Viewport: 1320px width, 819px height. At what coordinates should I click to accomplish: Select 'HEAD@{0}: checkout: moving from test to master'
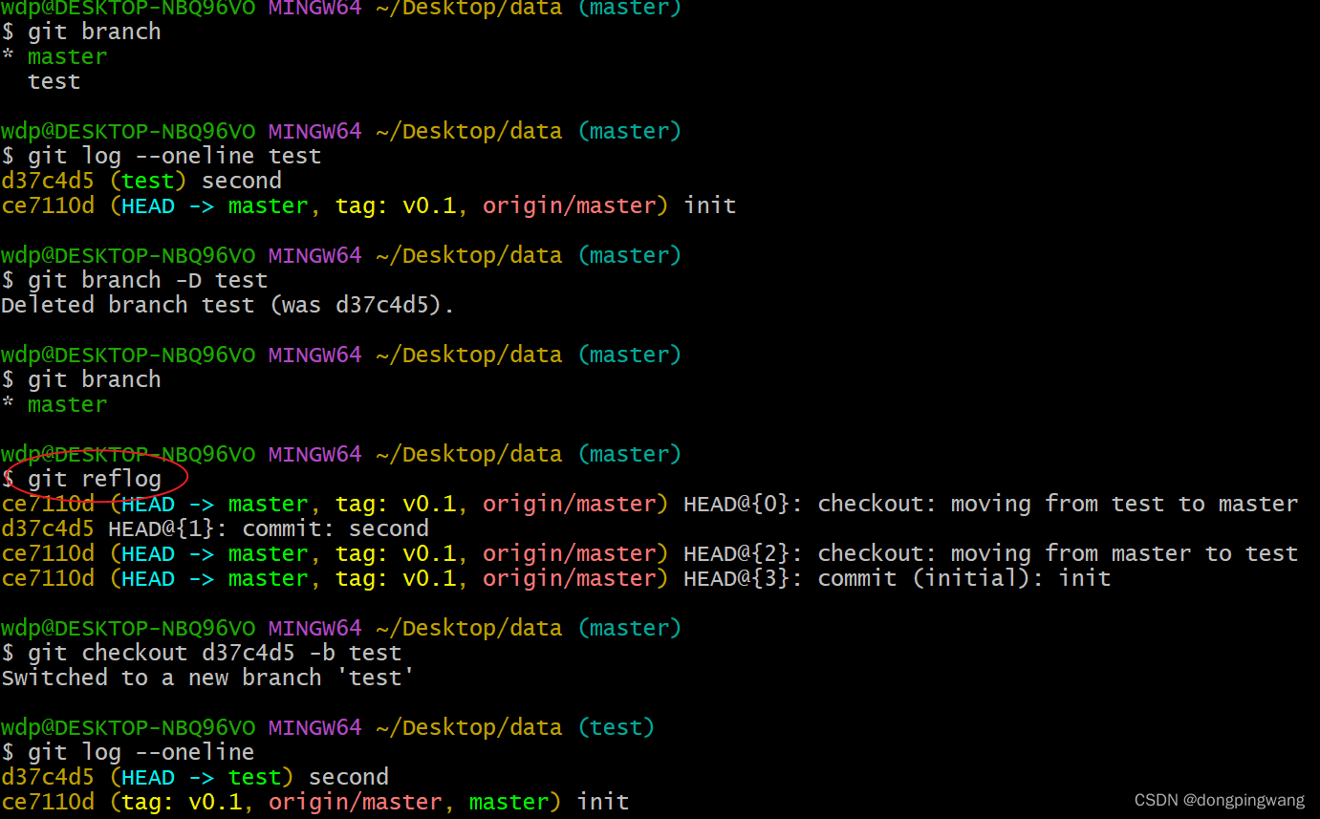coord(990,504)
